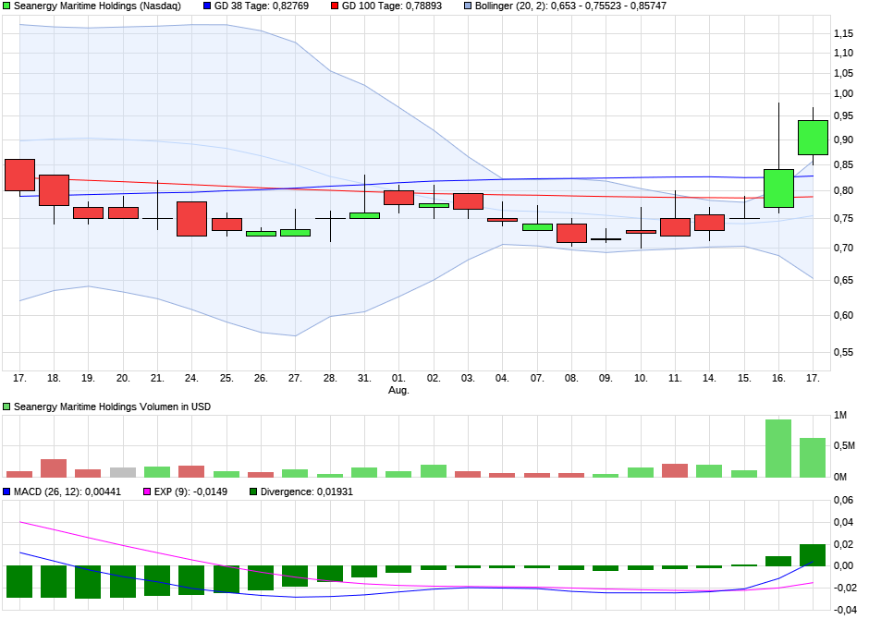Select the blue GD 38 Tage indicator icon
869x619 pixels.
point(207,7)
